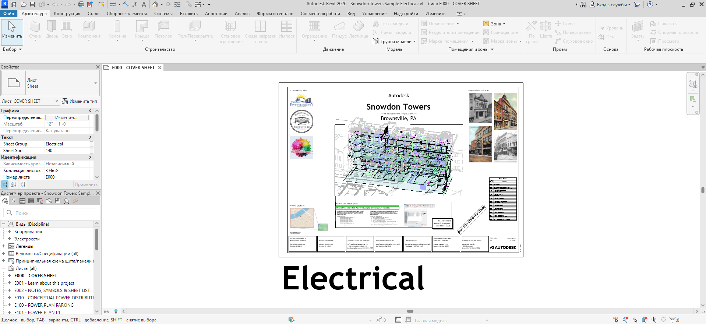The width and height of the screenshot is (706, 324).
Task: Expand the Легенды tree node
Action: coord(4,246)
